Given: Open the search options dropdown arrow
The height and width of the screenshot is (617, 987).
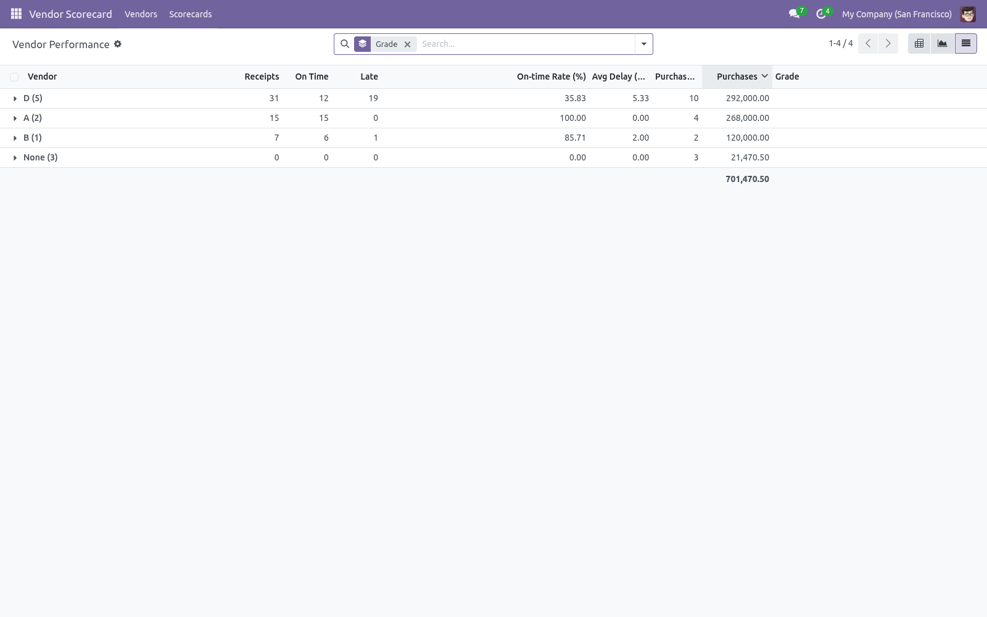Looking at the screenshot, I should (644, 44).
